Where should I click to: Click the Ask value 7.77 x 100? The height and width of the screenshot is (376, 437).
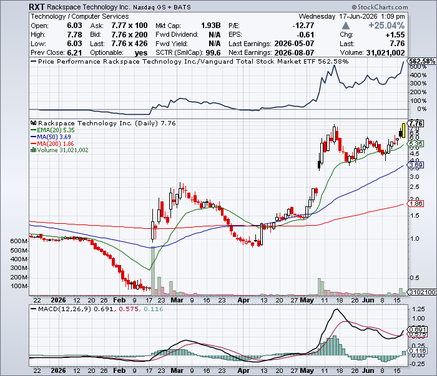[129, 26]
